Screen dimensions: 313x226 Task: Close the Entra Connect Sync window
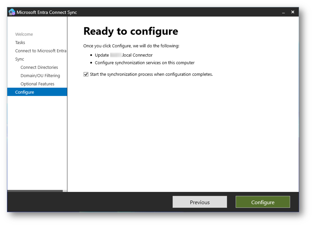pyautogui.click(x=293, y=12)
